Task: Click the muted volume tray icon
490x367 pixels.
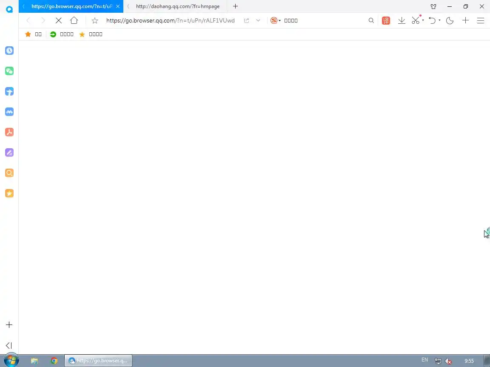Action: coord(448,361)
